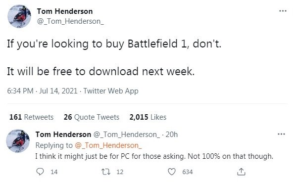This screenshot has height=182, width=295.
Task: Open Tom Henderson's profile picture on main tweet
Action: click(x=19, y=16)
